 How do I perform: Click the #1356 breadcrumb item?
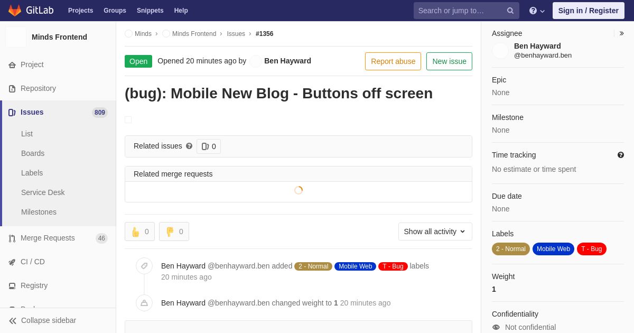tap(265, 34)
